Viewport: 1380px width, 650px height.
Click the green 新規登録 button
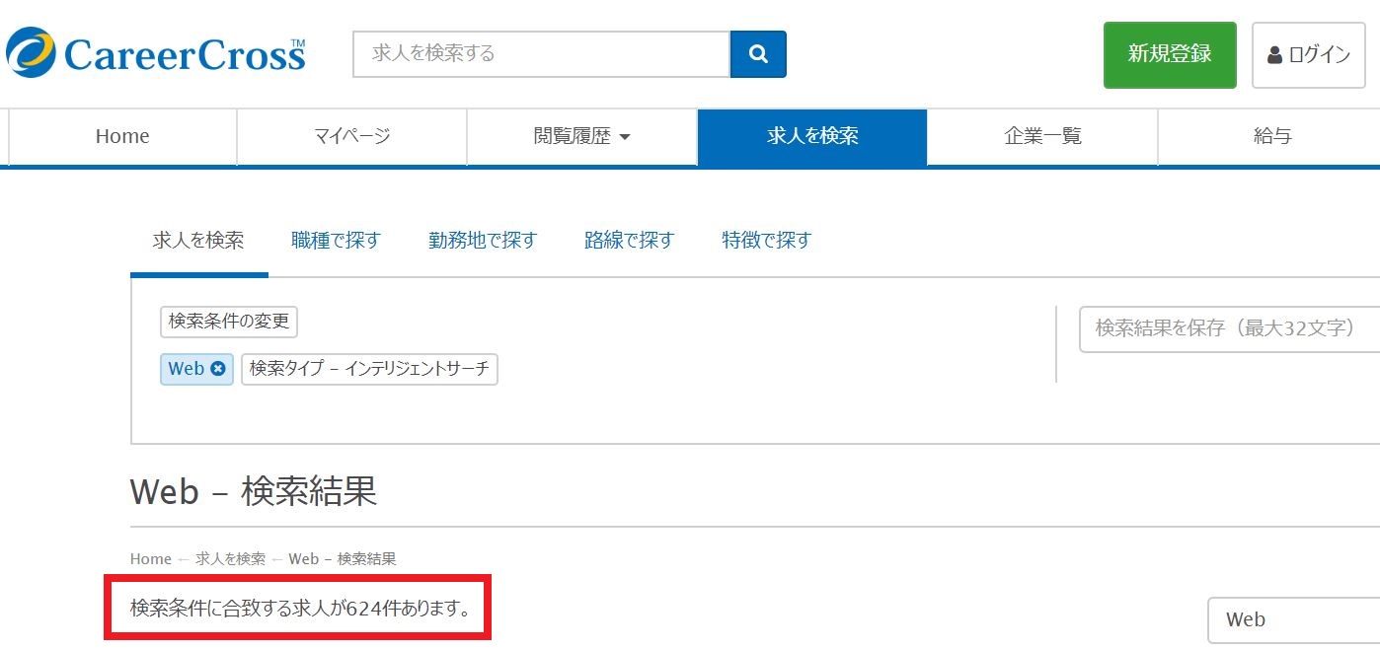pos(1169,55)
